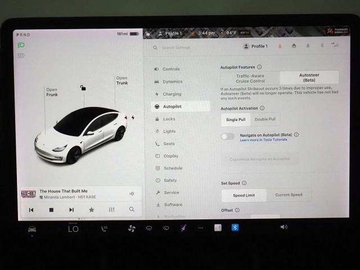Go to Locks settings section

tap(169, 119)
